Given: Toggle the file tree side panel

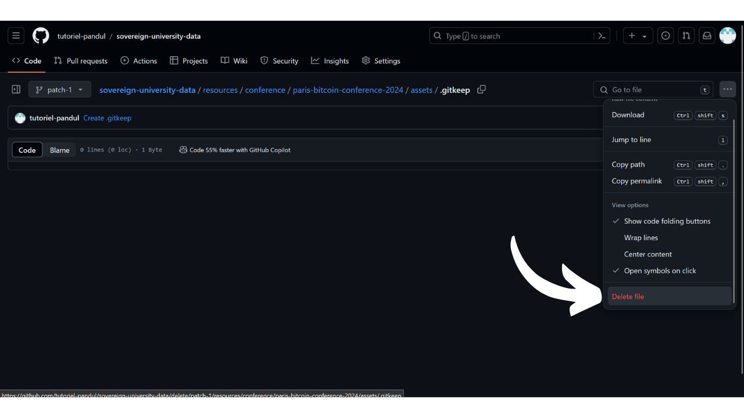Looking at the screenshot, I should 16,89.
